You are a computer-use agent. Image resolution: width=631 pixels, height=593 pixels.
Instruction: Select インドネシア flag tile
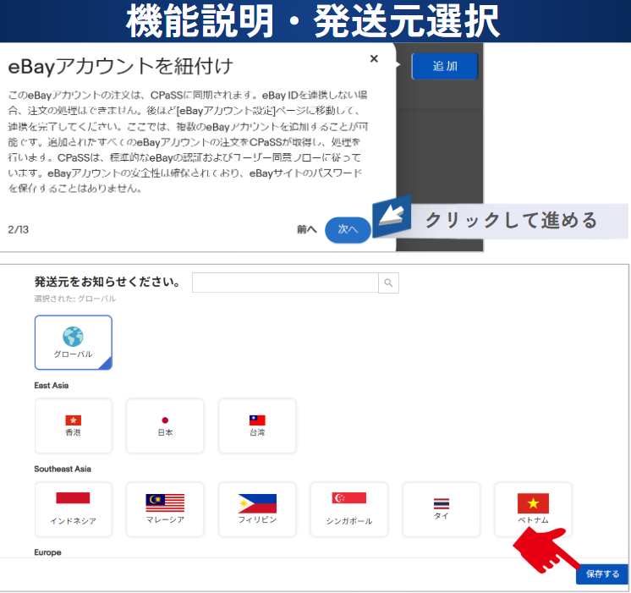click(74, 509)
